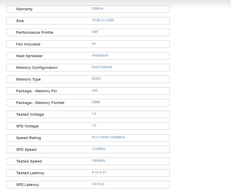Click the Heat Spreader label
This screenshot has width=231, height=195.
pyautogui.click(x=29, y=56)
